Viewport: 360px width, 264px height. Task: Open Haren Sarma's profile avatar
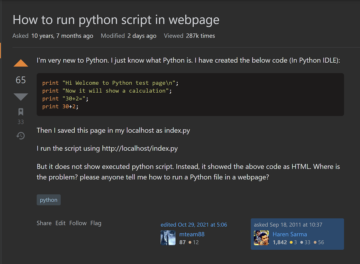tap(261, 238)
